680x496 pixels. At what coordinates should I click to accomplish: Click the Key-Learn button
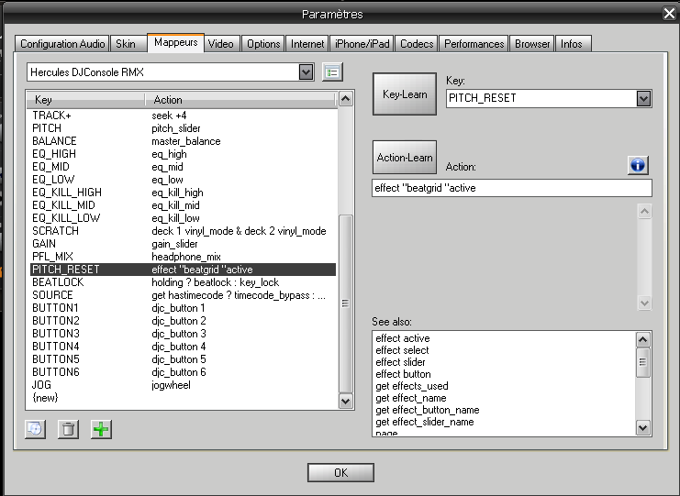(405, 94)
